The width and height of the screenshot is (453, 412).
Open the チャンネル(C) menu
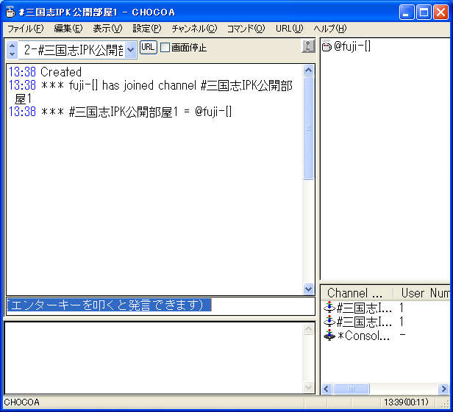(194, 29)
